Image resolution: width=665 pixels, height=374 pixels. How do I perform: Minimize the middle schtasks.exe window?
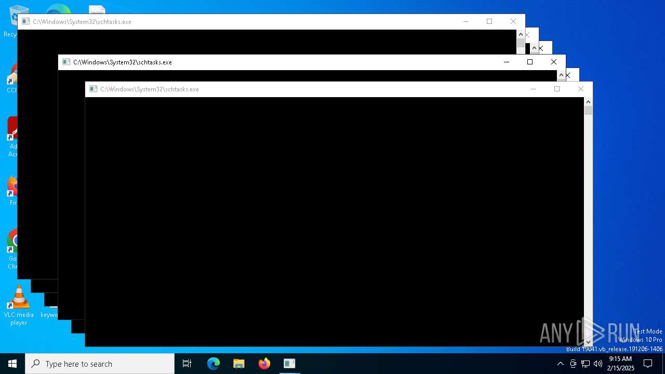pyautogui.click(x=507, y=62)
